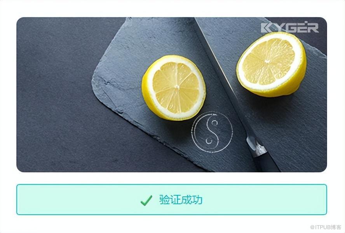Click the green verification checkmark icon

coord(146,200)
